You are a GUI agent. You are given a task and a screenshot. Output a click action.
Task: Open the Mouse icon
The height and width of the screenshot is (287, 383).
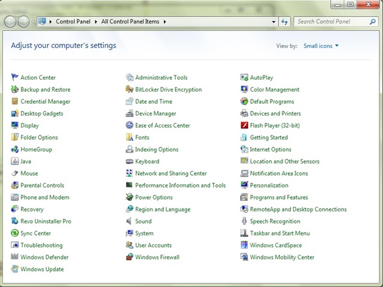14,173
